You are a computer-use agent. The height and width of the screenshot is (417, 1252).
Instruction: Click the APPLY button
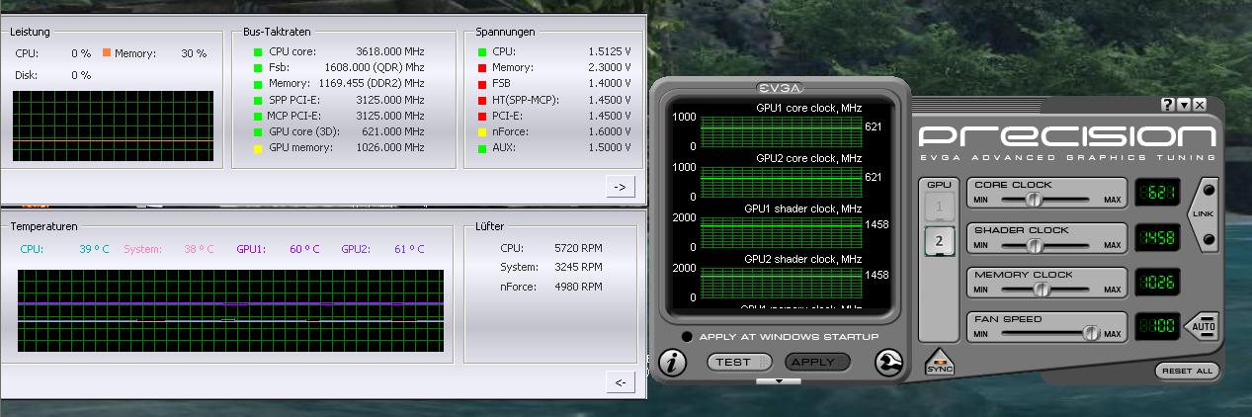click(x=818, y=362)
